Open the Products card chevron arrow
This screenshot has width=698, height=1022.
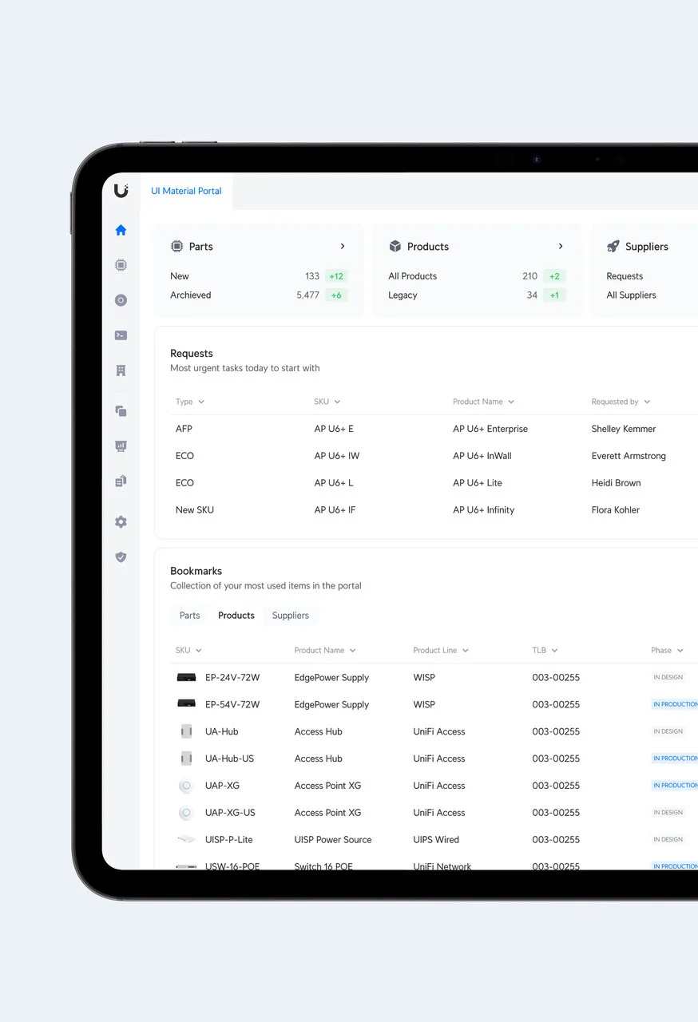click(x=561, y=247)
